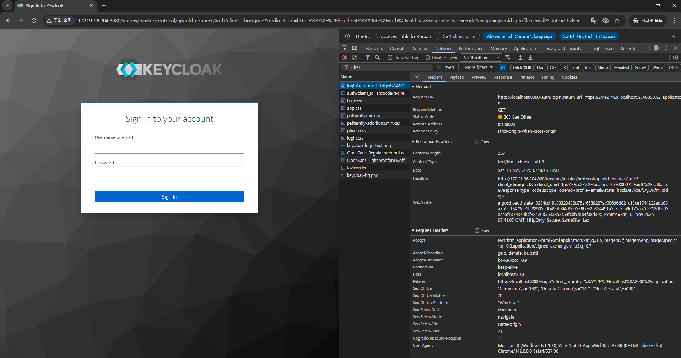
Task: Open the Chrome three-dot menu
Action: click(x=674, y=21)
